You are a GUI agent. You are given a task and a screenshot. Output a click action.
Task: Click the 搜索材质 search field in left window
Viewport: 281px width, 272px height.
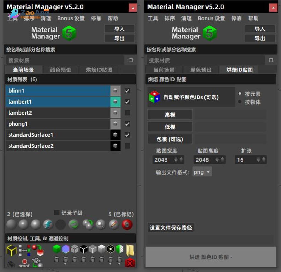[x=65, y=60]
